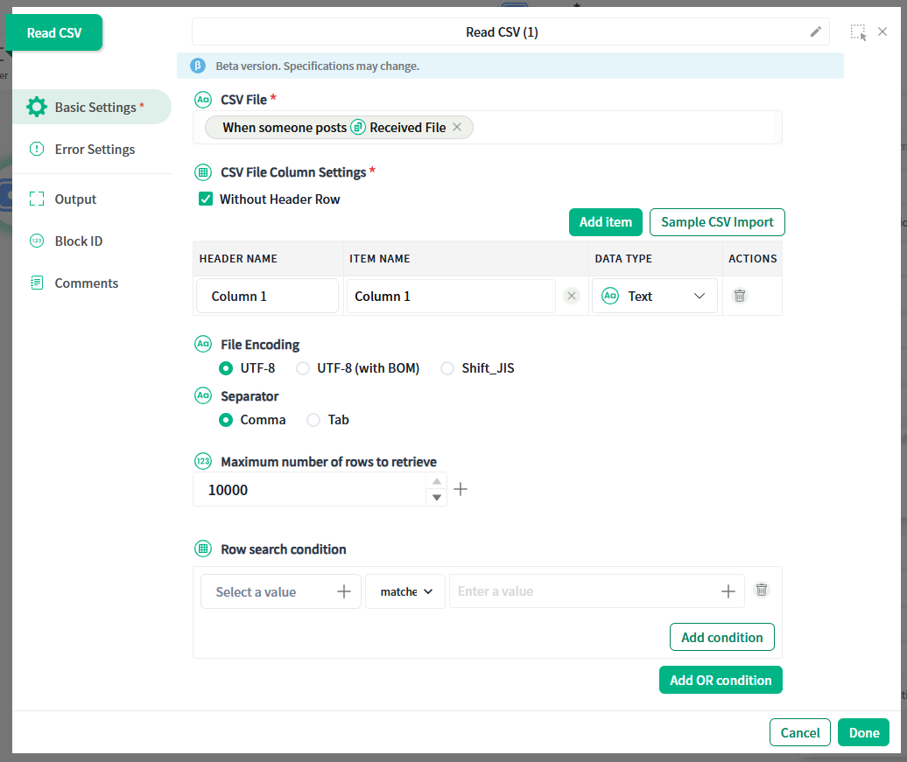This screenshot has height=762, width=907.
Task: Delete the Column 1 row with trash icon
Action: [740, 297]
